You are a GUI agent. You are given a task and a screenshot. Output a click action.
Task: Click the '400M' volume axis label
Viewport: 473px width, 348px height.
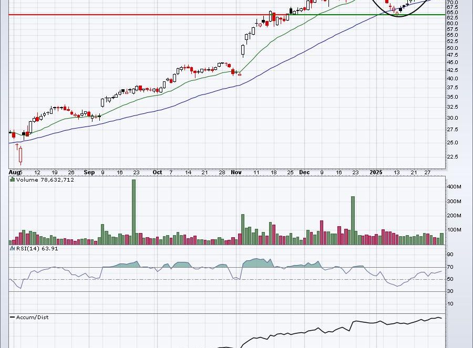coord(454,187)
